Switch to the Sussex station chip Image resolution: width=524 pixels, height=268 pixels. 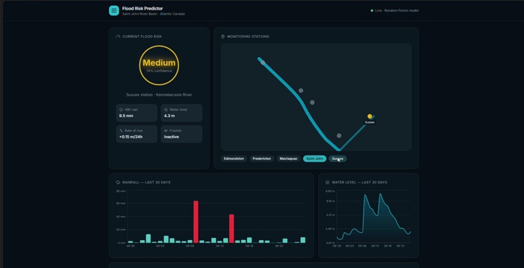(337, 159)
